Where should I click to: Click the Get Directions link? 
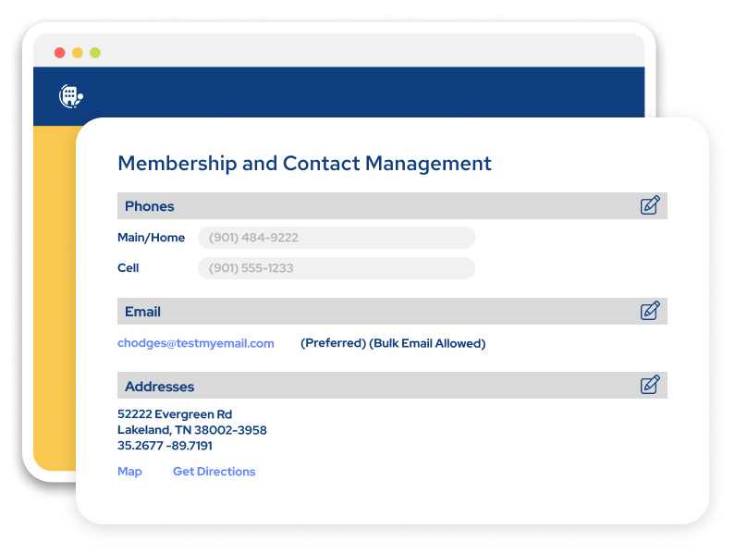click(214, 472)
